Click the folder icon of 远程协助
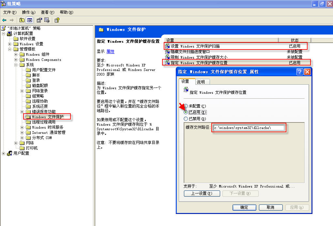This screenshot has height=226, width=333. (x=28, y=101)
